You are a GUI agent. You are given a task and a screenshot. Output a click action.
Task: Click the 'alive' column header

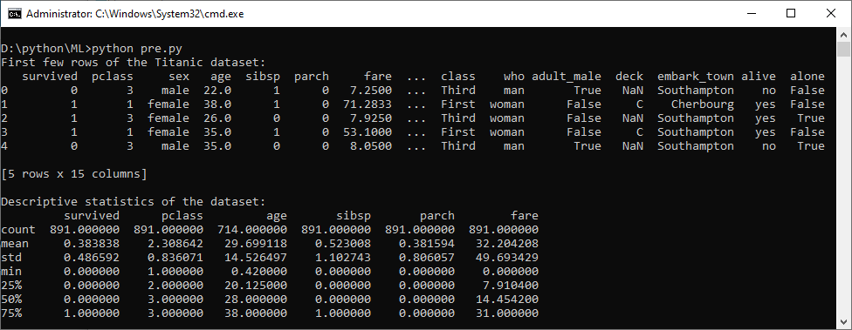(x=758, y=77)
